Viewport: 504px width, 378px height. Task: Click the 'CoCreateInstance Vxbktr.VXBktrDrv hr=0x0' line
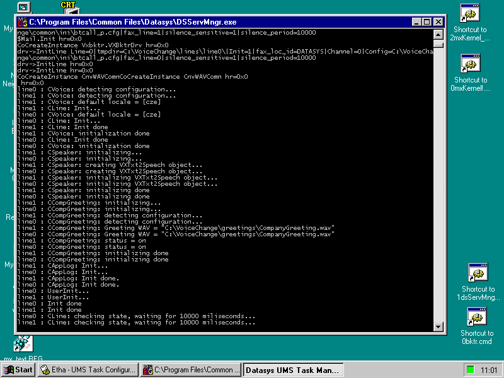pos(93,45)
